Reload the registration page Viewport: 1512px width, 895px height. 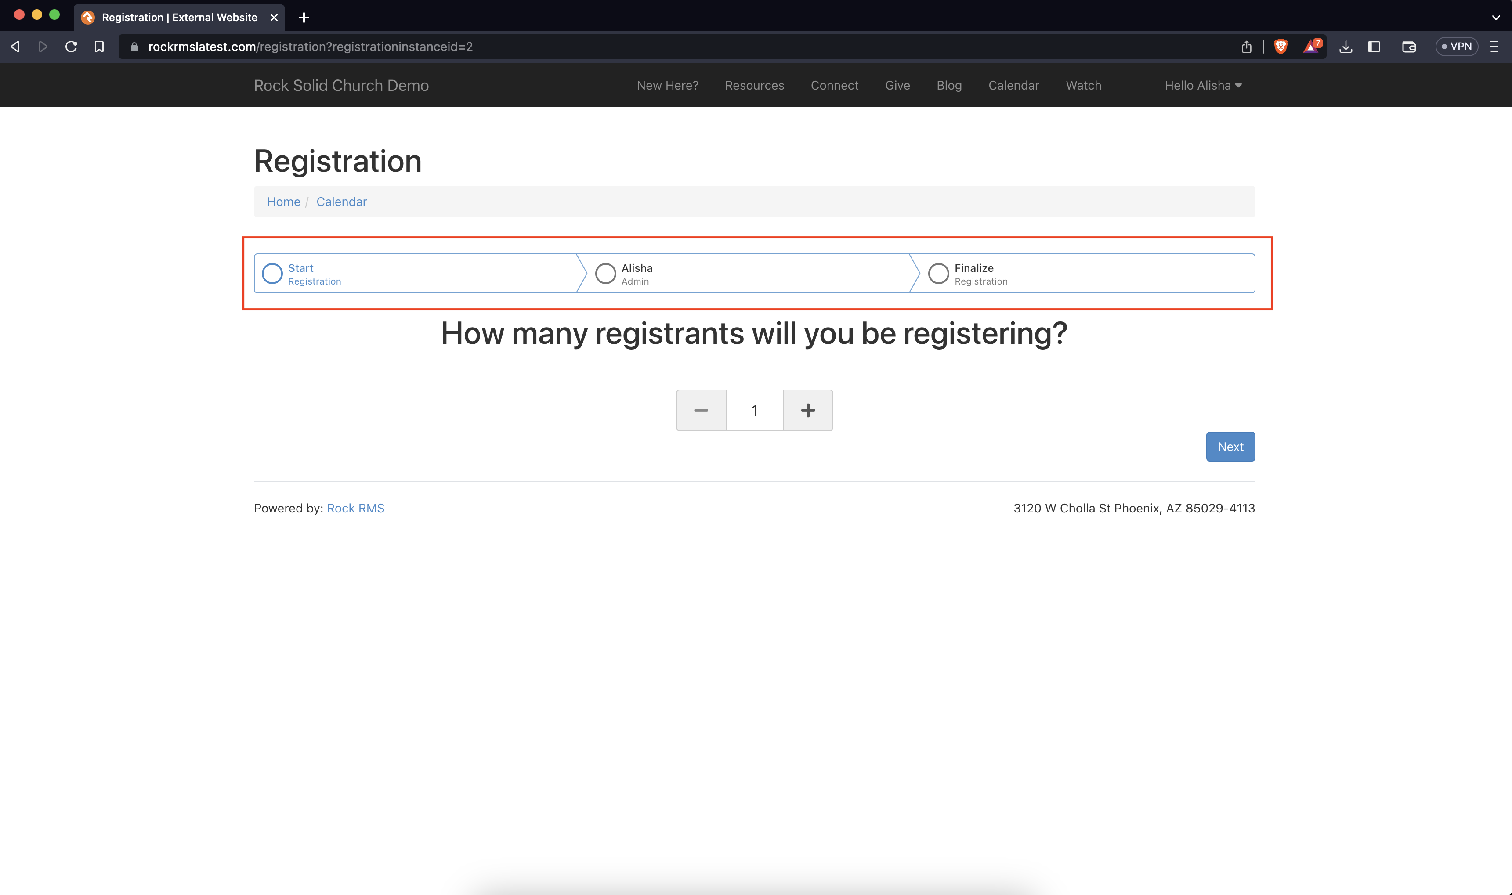[x=71, y=47]
